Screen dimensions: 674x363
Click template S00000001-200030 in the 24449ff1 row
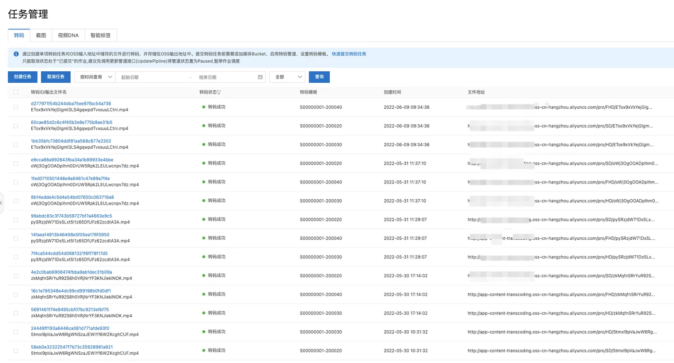click(x=321, y=332)
